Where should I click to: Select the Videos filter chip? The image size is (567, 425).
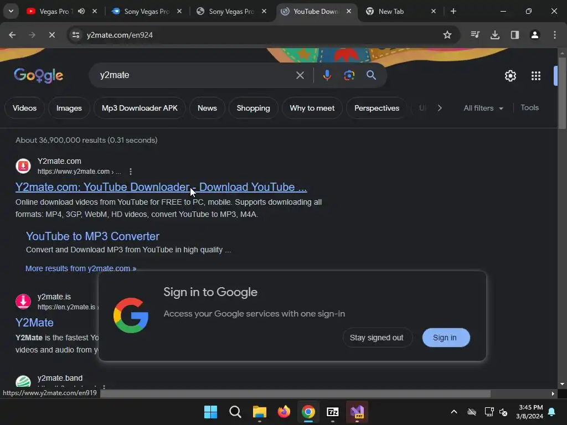[x=24, y=108]
